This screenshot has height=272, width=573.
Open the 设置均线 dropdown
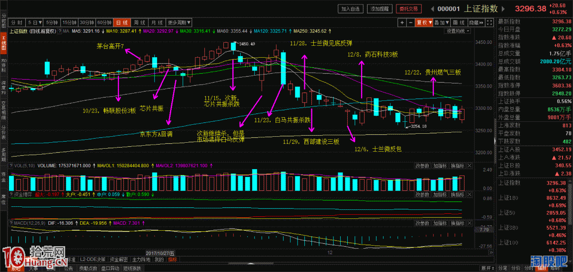point(458,31)
